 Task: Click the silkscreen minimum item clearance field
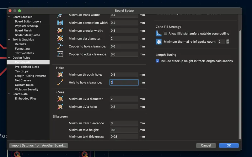(x=124, y=123)
